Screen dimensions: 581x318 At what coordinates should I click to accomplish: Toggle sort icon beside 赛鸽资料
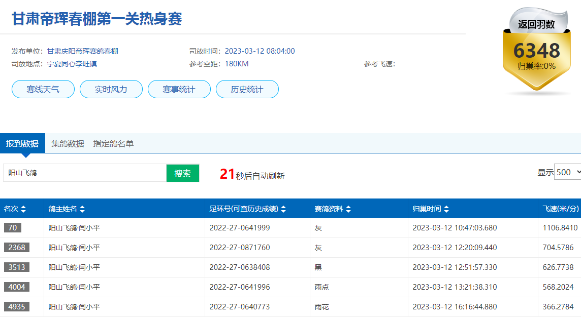[348, 209]
